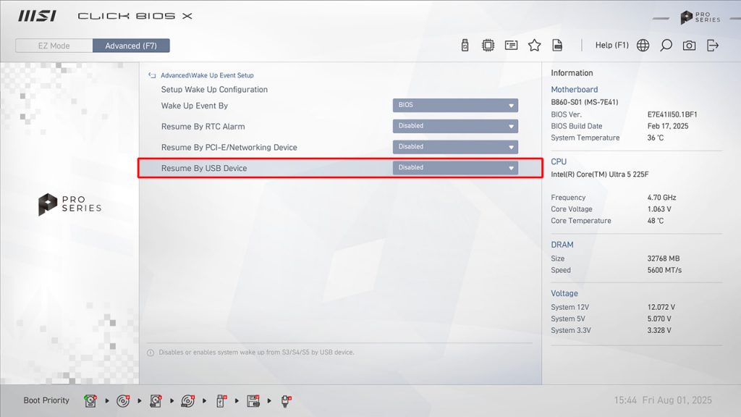Click System 12V value 12.072 V
Screen dimensions: 741x417
pos(661,307)
